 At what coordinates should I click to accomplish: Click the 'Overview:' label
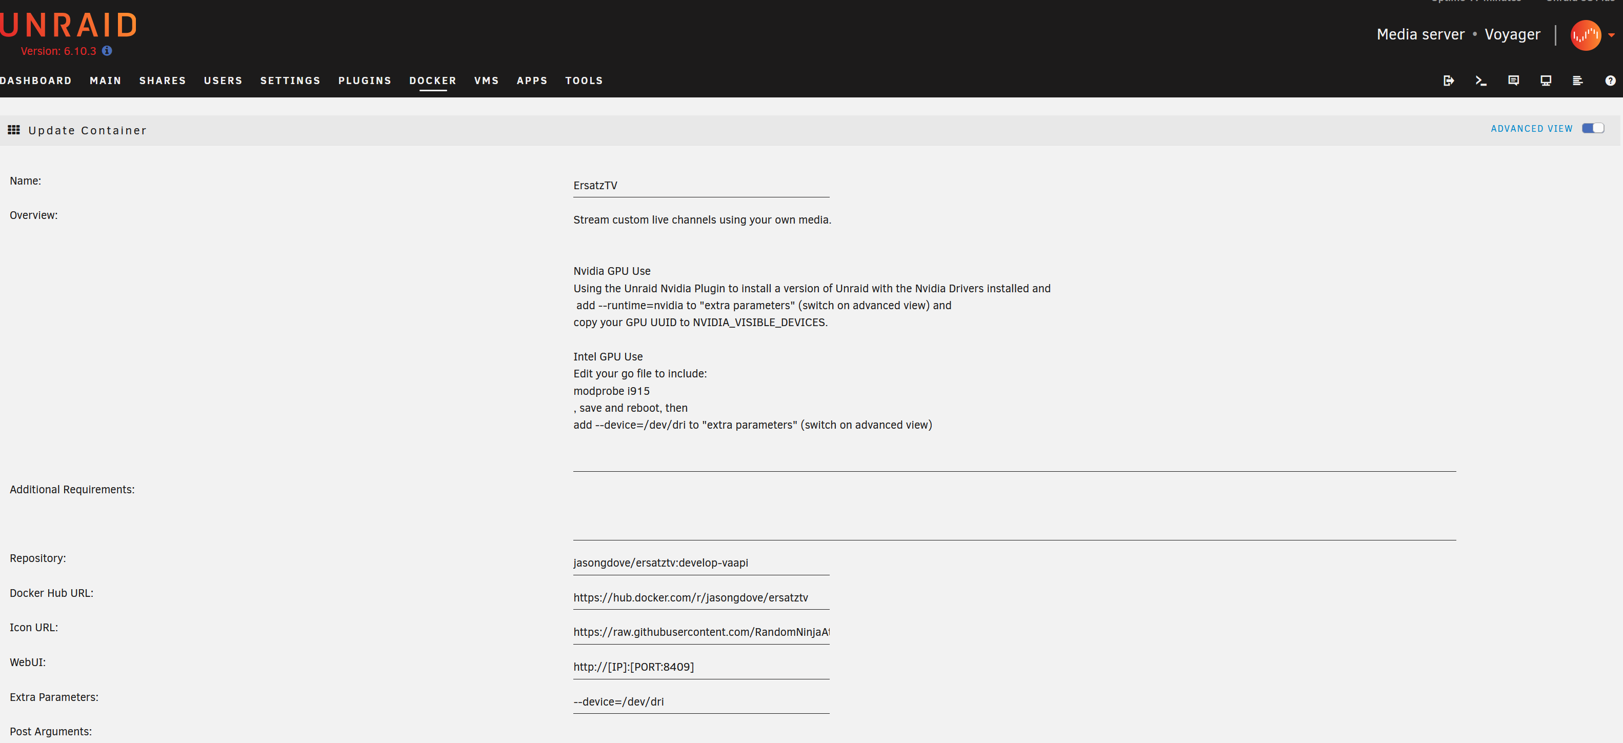[33, 215]
